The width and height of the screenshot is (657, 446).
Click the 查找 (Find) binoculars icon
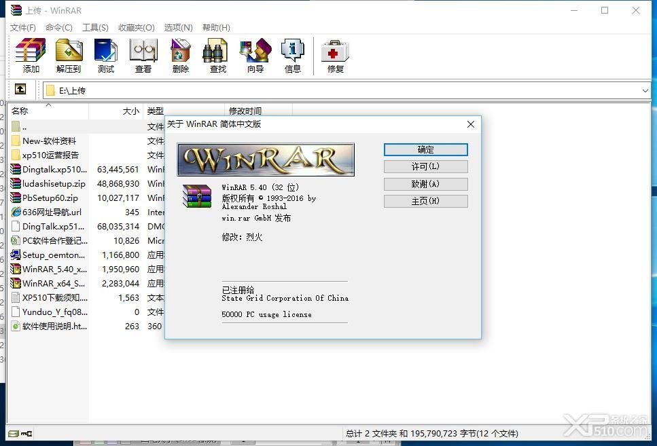(x=215, y=50)
